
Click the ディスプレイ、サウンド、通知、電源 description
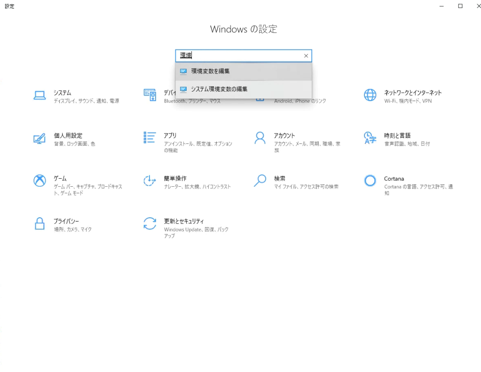[x=87, y=101]
